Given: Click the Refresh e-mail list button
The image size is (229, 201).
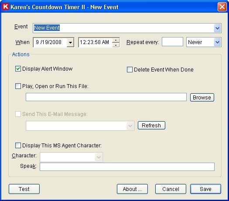Looking at the screenshot, I should click(x=151, y=126).
